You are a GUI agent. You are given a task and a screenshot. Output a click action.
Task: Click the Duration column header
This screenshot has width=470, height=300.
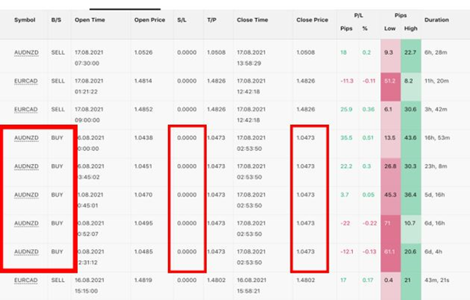pos(436,20)
